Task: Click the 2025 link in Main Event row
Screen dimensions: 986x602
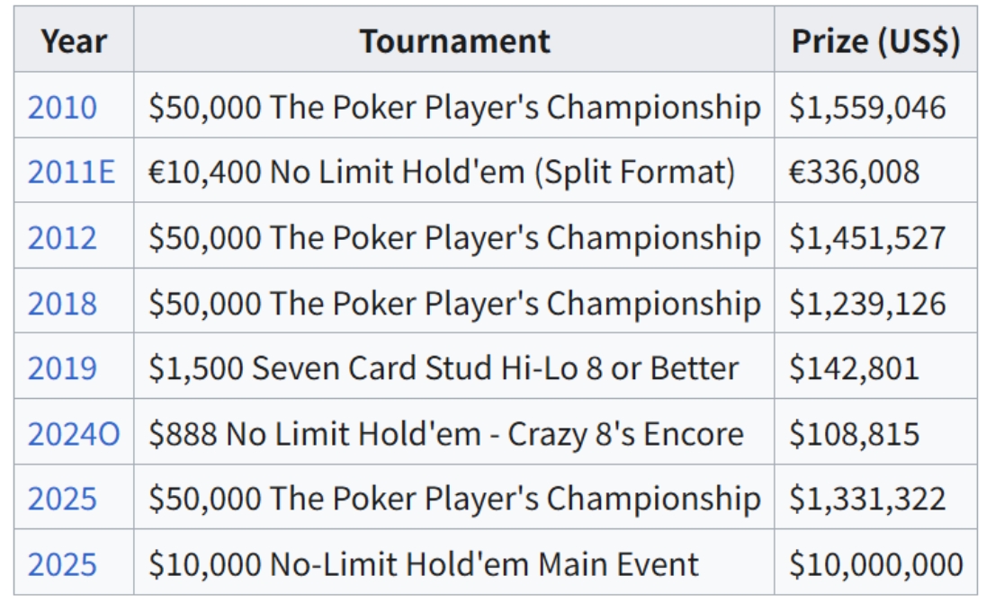Action: (x=62, y=564)
